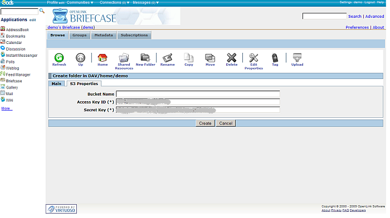This screenshot has width=390, height=218.
Task: Focus the Bucket Name input field
Action: 198,94
